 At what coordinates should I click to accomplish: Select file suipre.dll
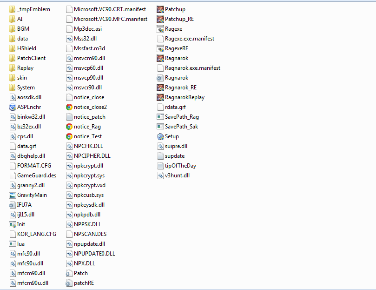pyautogui.click(x=172, y=146)
